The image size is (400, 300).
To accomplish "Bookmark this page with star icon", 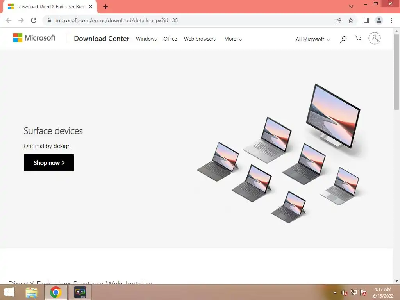I will pos(351,20).
